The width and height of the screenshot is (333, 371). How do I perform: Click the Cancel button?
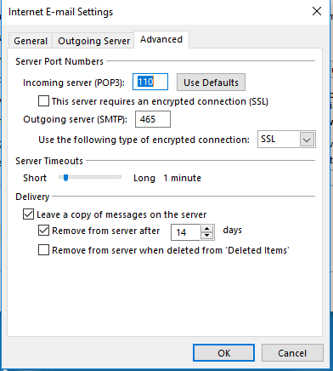(292, 353)
